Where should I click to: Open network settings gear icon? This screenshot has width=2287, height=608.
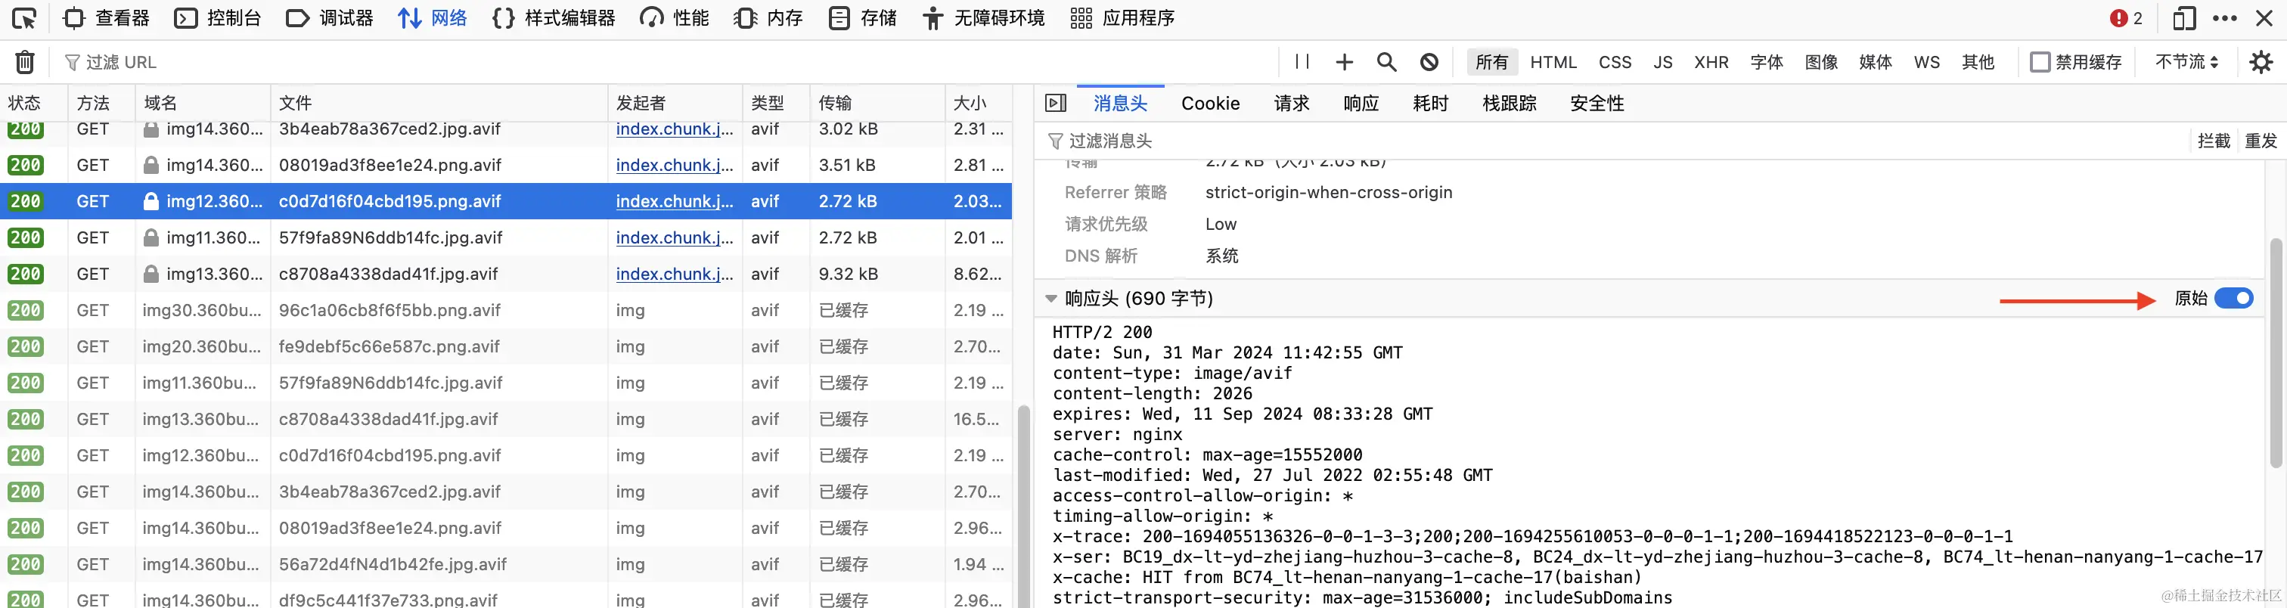pos(2261,62)
